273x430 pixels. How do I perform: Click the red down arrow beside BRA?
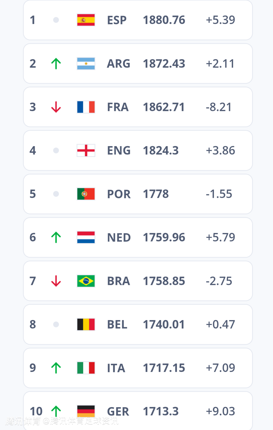click(x=56, y=281)
